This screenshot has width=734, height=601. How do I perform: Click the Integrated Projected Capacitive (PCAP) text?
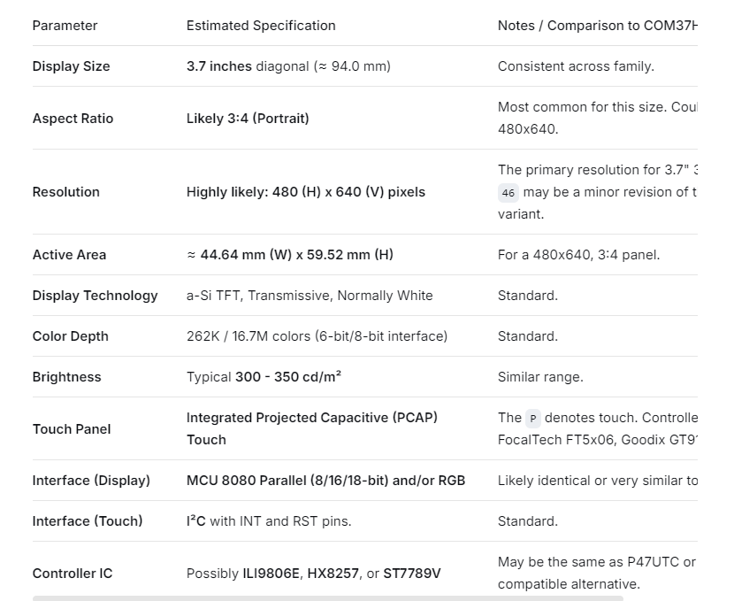pyautogui.click(x=311, y=418)
